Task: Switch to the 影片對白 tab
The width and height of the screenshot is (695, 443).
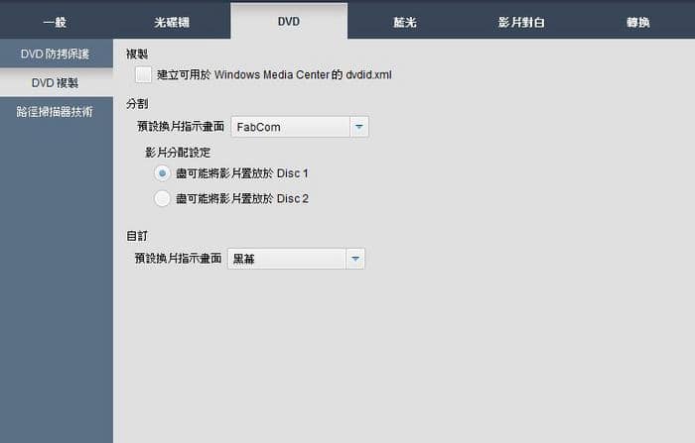Action: click(521, 22)
